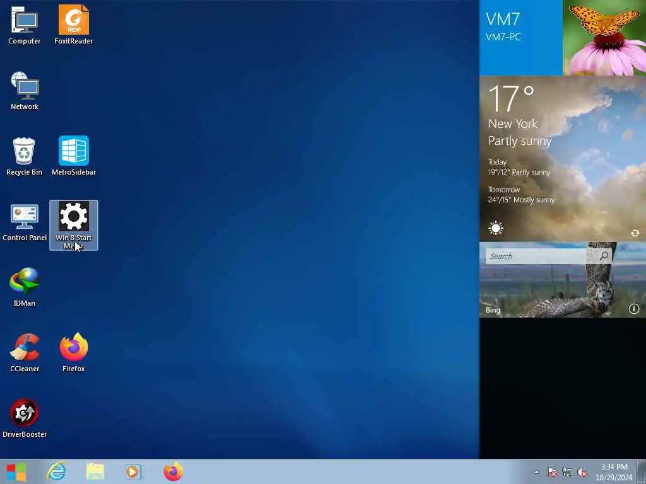Click the MetroSidebar desktop shortcut
646x484 pixels.
74,156
